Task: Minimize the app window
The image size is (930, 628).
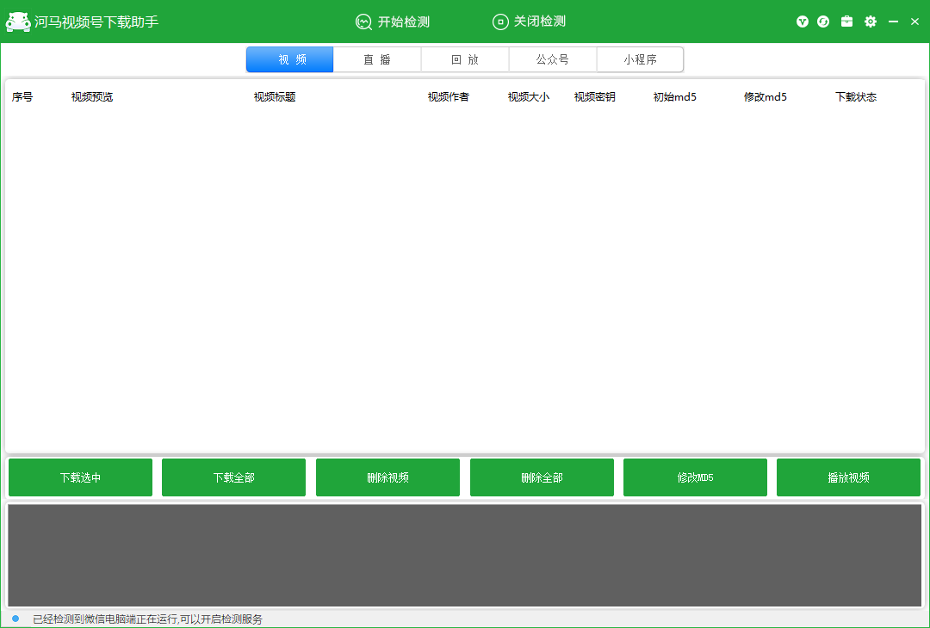Action: point(893,22)
